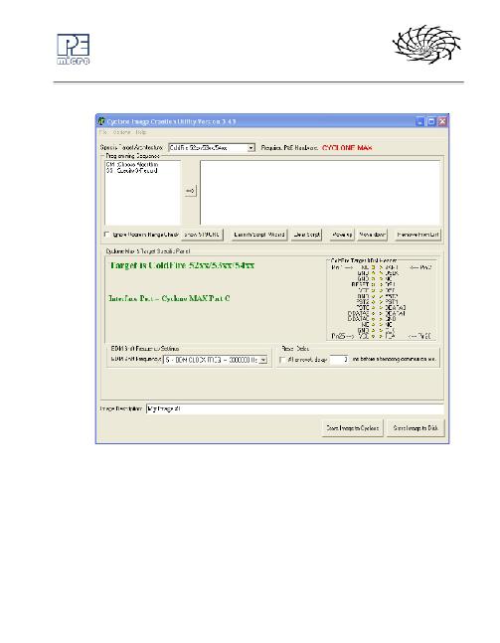Screen dimensions: 500x643
Task: Click the P&E Micro logo
Action: [x=73, y=49]
